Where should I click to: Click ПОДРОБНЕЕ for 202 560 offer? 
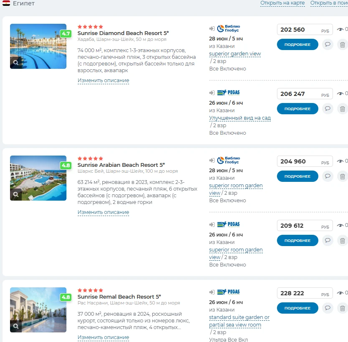click(x=297, y=45)
